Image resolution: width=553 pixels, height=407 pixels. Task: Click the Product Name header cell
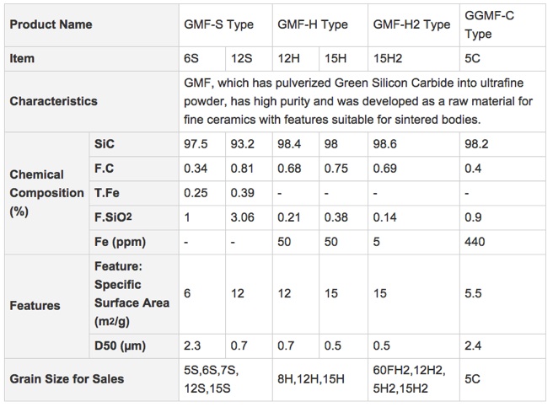92,24
